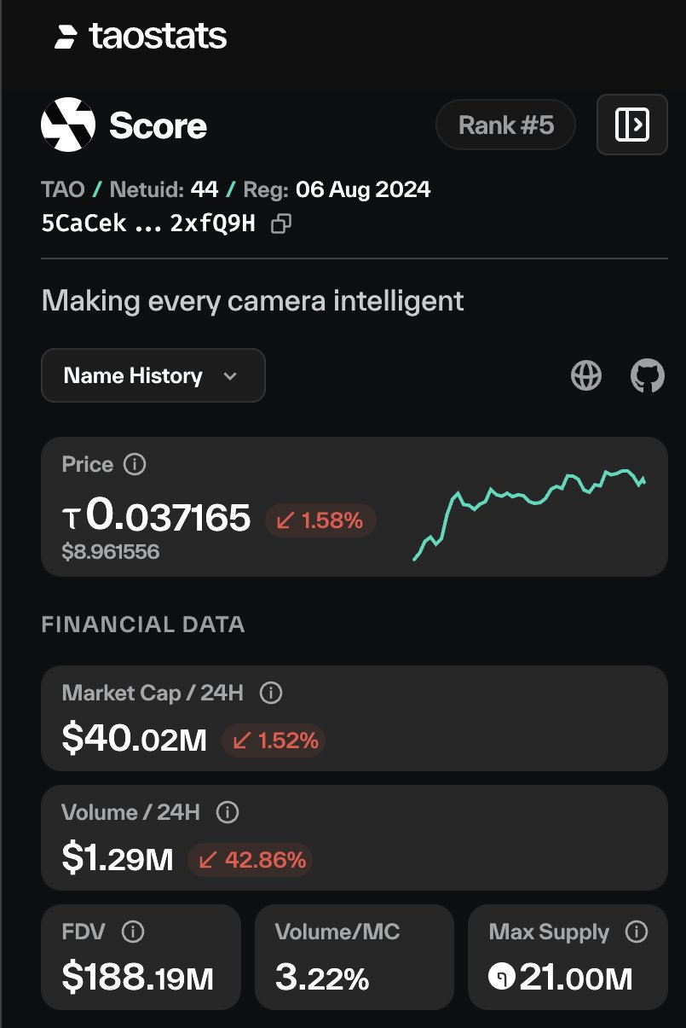The height and width of the screenshot is (1028, 686).
Task: Toggle the sidebar panel icon
Action: (631, 125)
